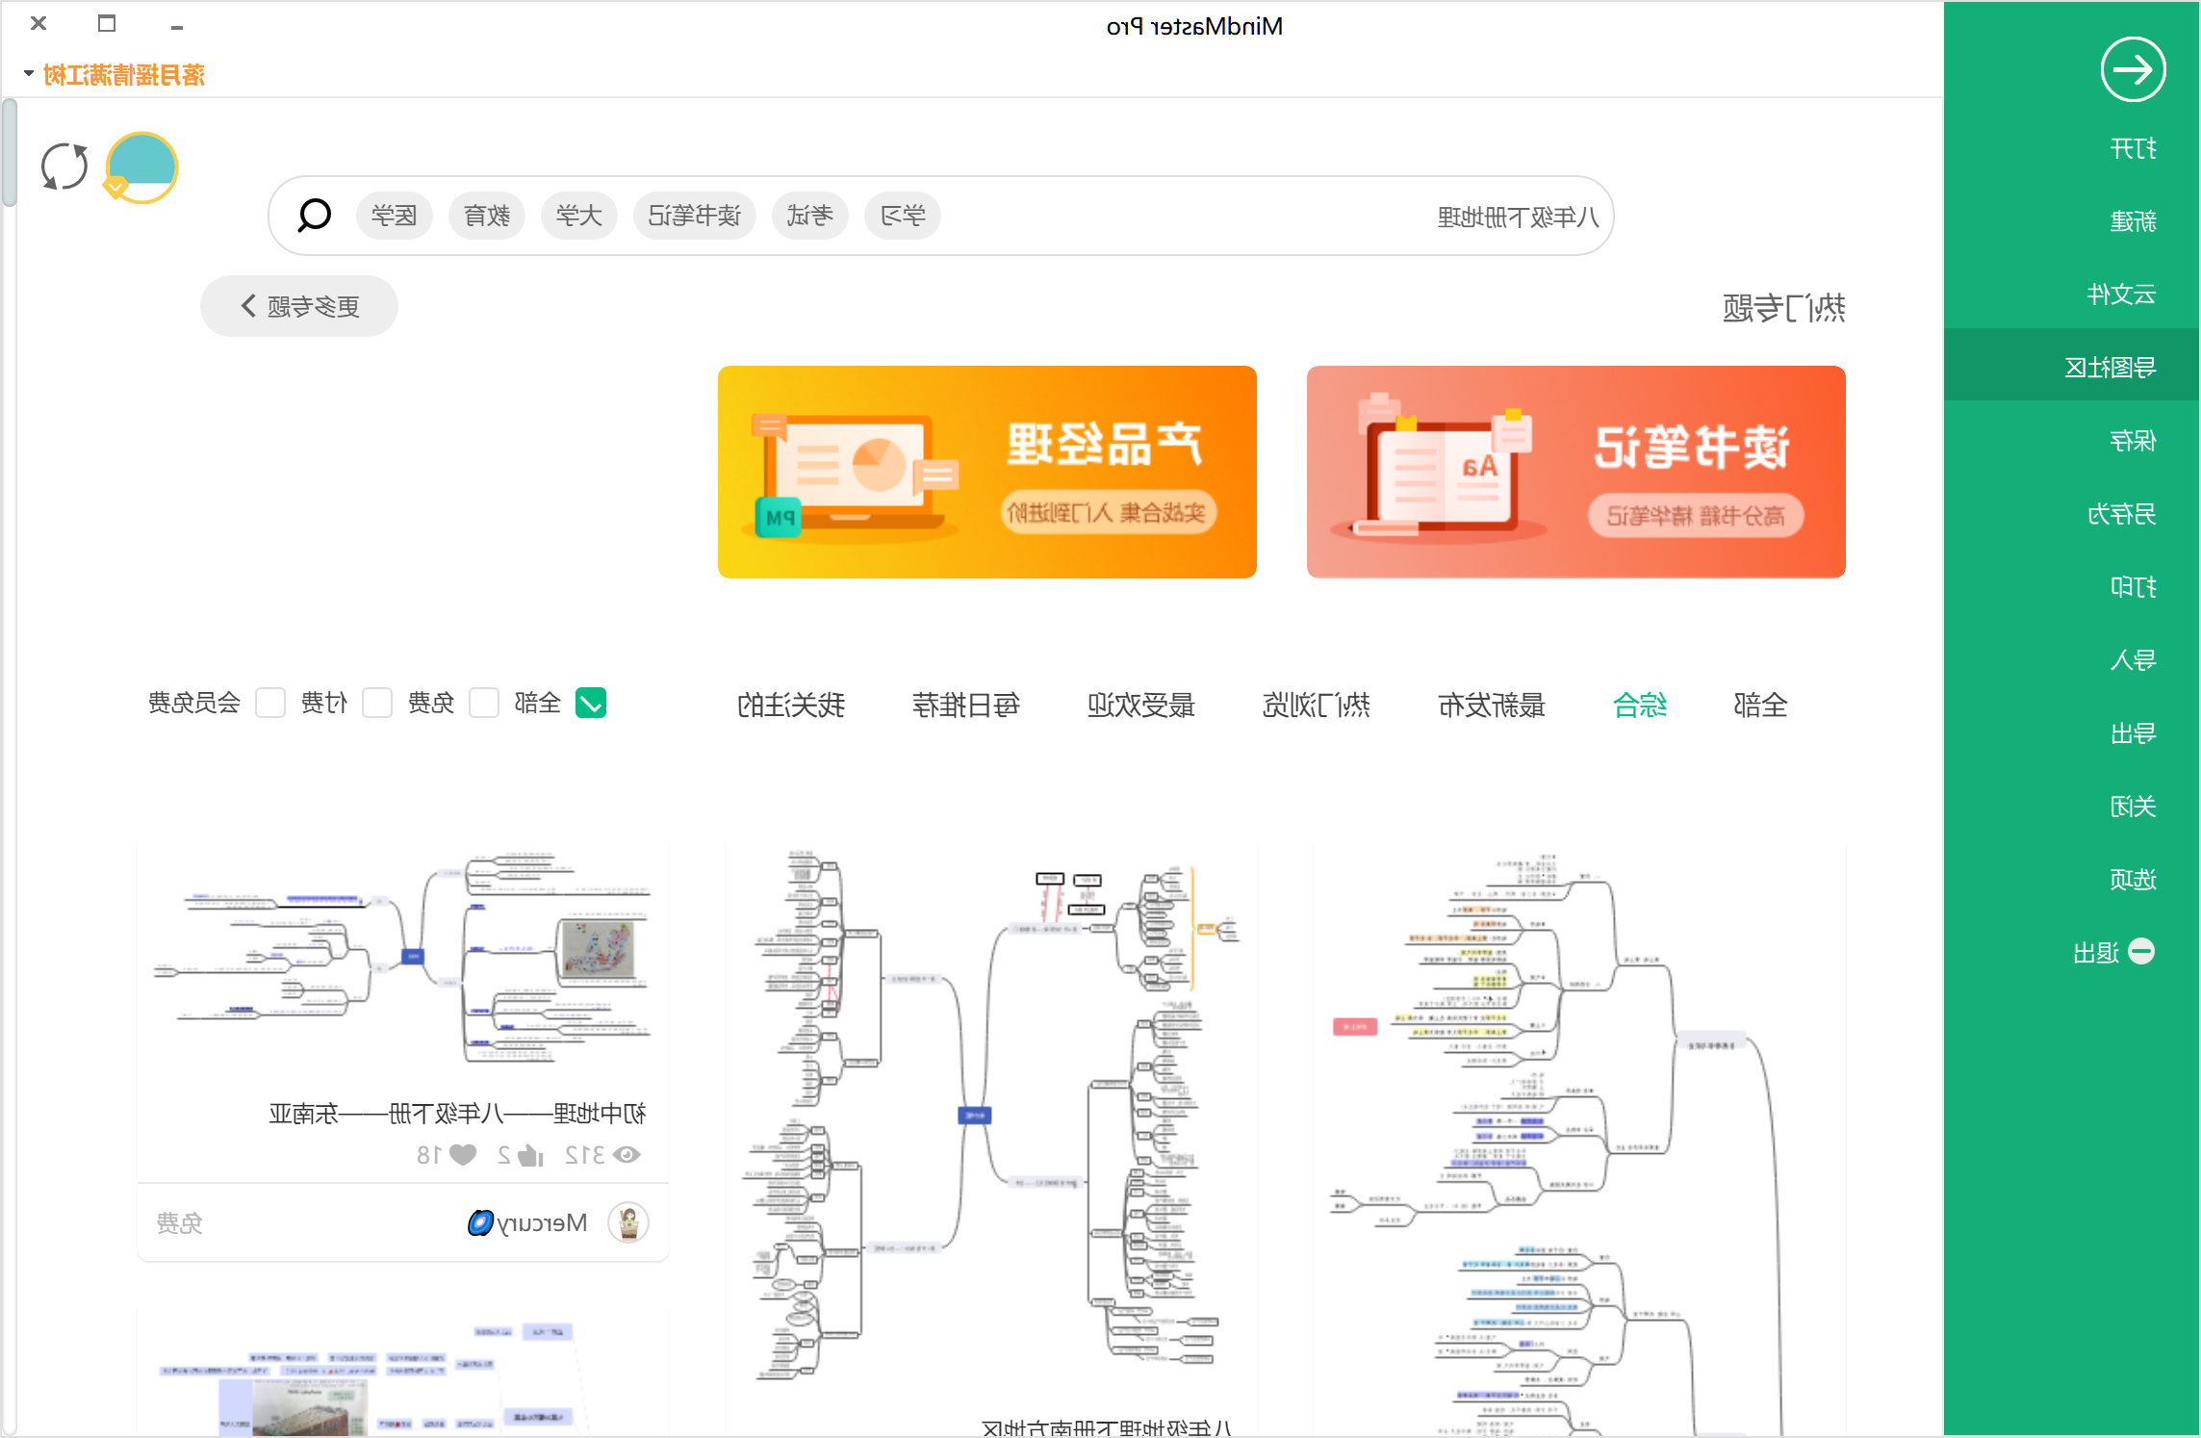Open the orange-red 读书笔记 topic banner
Screen dimensions: 2201x1438
click(x=1576, y=472)
